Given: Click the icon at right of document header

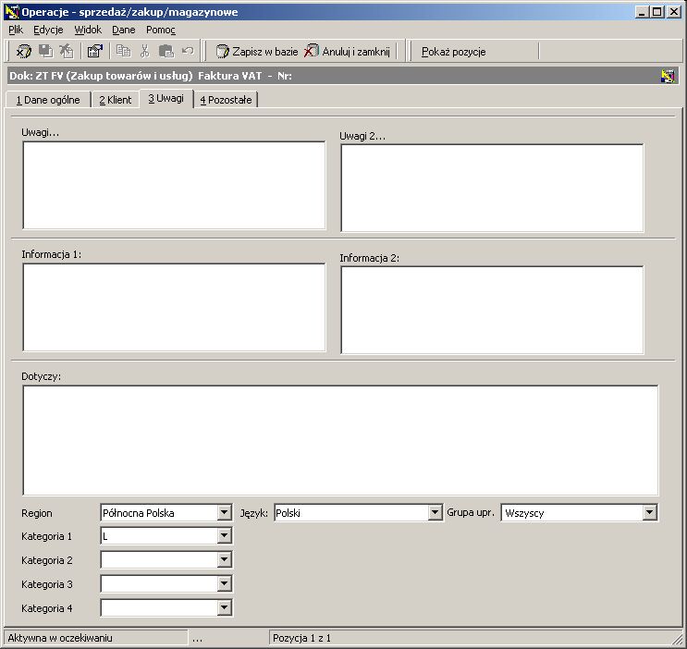Looking at the screenshot, I should 668,76.
